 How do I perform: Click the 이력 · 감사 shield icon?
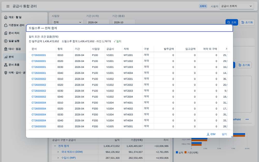6,73
